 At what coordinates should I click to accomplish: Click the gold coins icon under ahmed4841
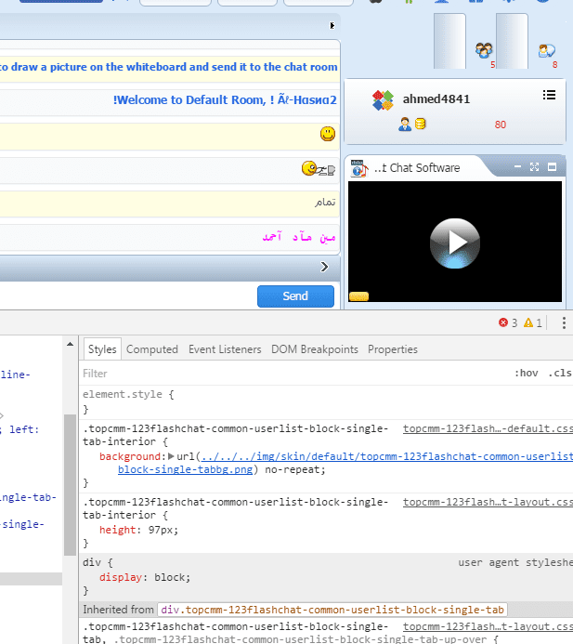click(x=421, y=124)
